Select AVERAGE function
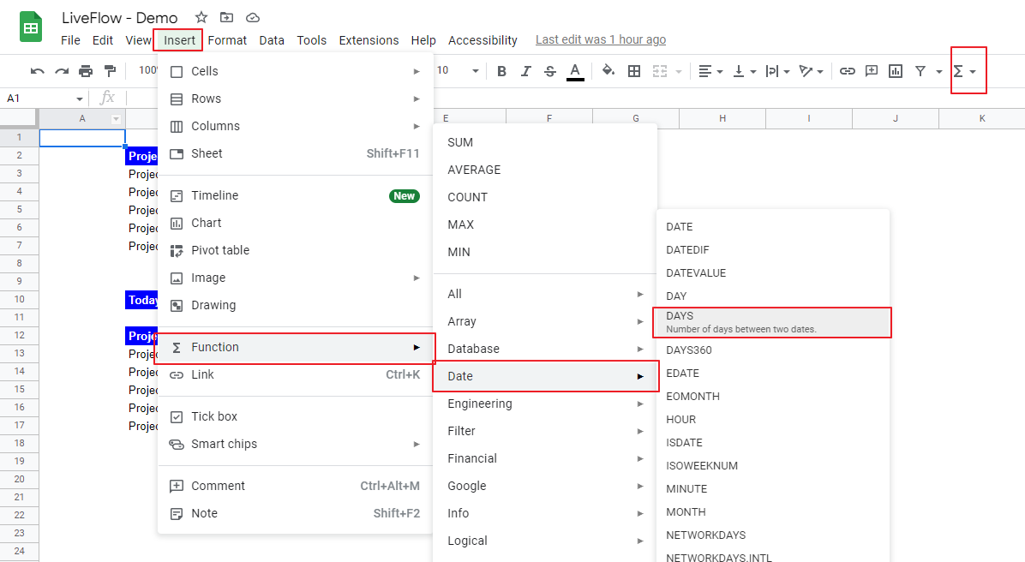Image resolution: width=1025 pixels, height=562 pixels. pyautogui.click(x=544, y=170)
